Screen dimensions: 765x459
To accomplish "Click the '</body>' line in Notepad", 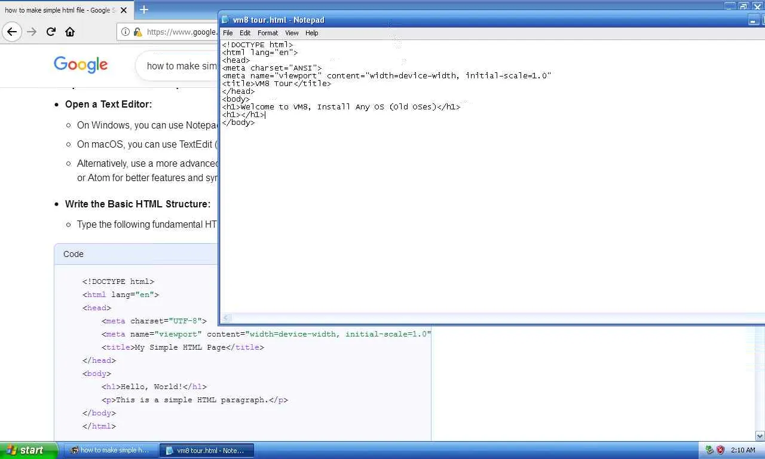I will pyautogui.click(x=238, y=123).
